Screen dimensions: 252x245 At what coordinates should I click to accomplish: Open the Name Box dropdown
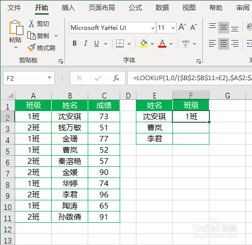[49, 78]
